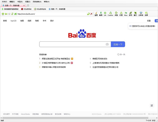
Task: Open the Baidu page 设置 link at top right
Action: (x=149, y=21)
